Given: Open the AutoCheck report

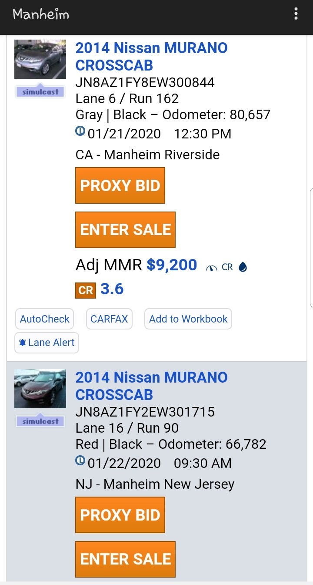Looking at the screenshot, I should click(x=44, y=319).
